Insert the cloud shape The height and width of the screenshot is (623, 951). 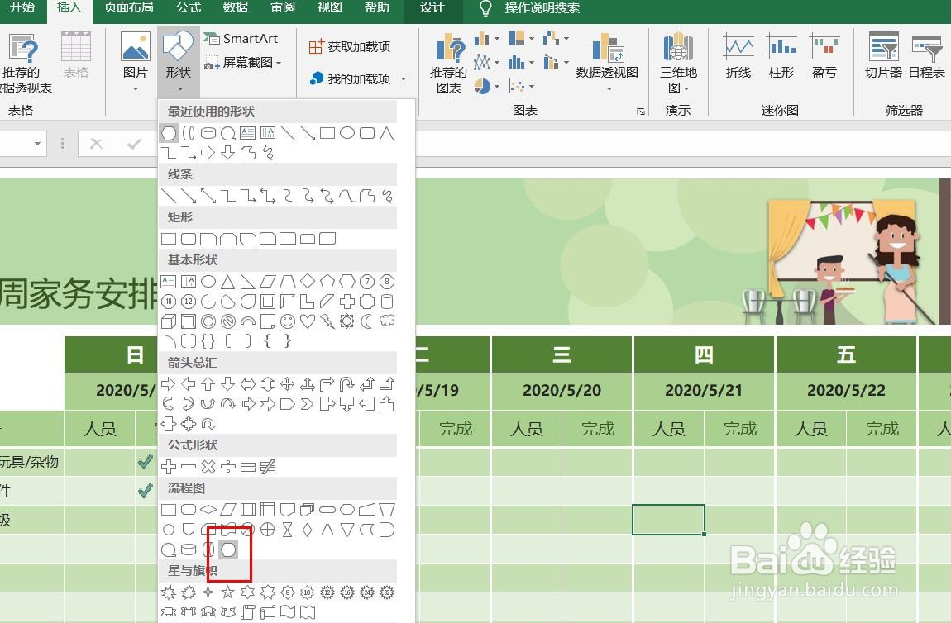[x=387, y=321]
